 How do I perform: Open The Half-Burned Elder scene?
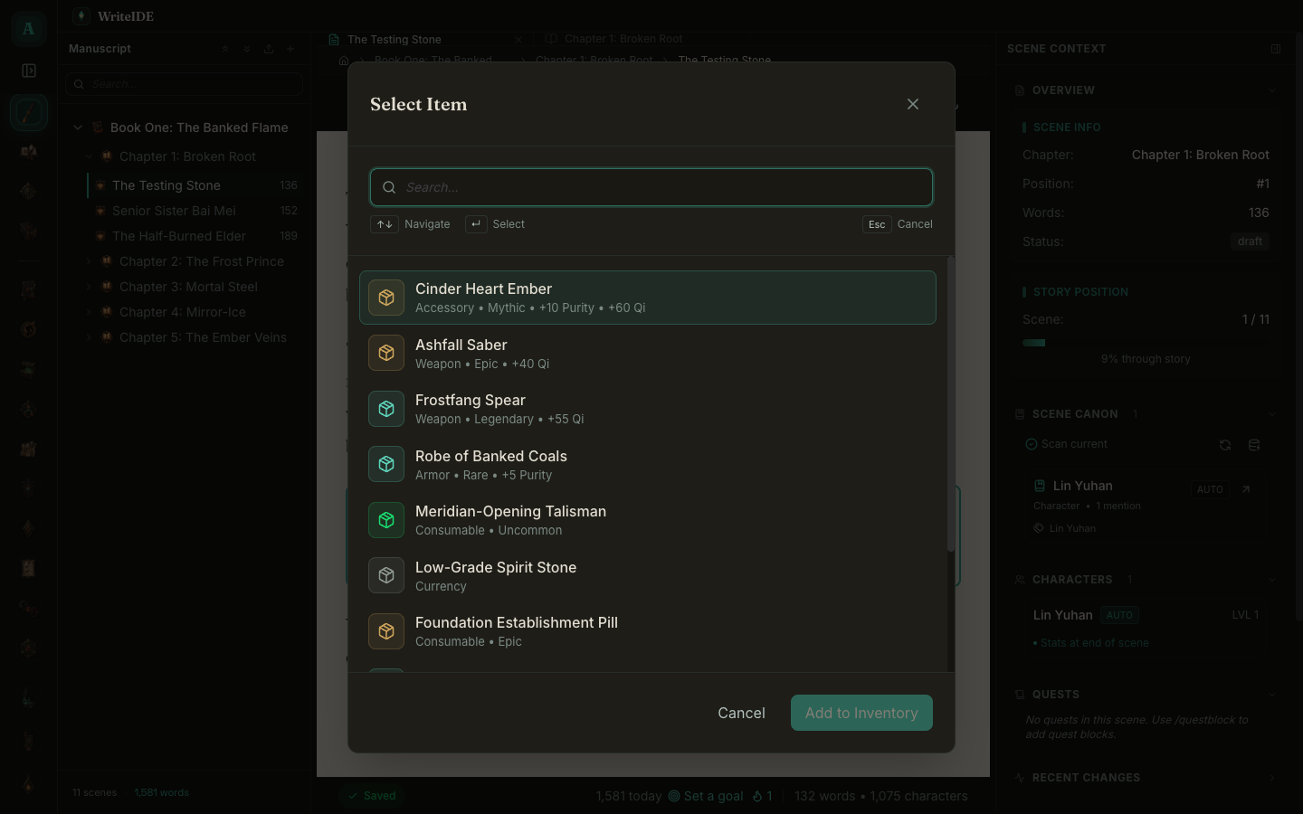pos(195,236)
